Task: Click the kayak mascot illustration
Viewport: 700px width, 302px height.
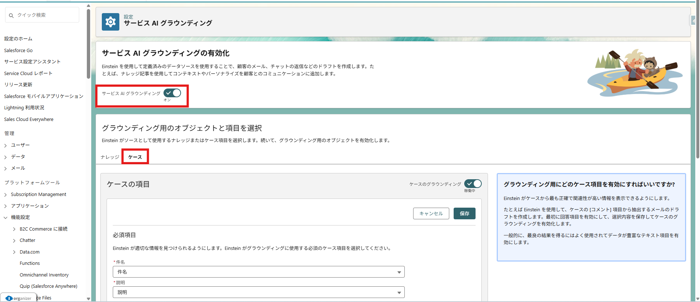Action: point(634,73)
